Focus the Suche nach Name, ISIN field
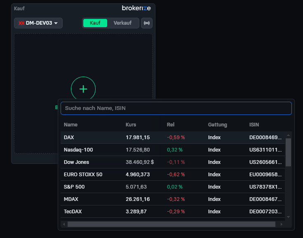Viewport: 303px width, 238px height. [x=176, y=108]
